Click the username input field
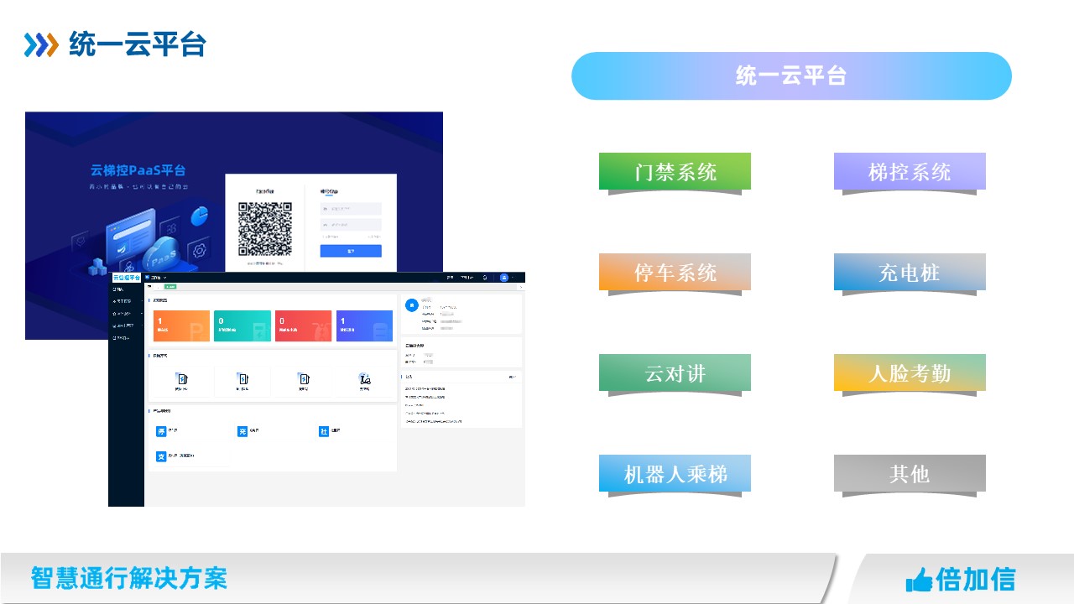This screenshot has height=604, width=1074. 351,208
